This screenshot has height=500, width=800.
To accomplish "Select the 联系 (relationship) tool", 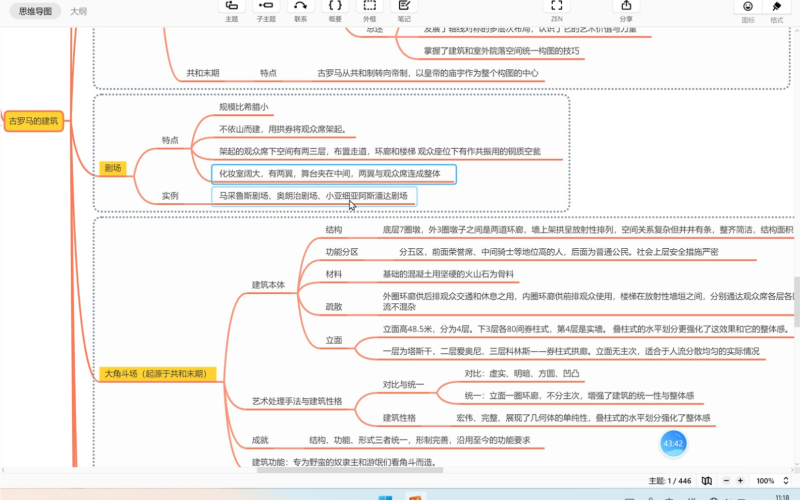I will point(300,6).
